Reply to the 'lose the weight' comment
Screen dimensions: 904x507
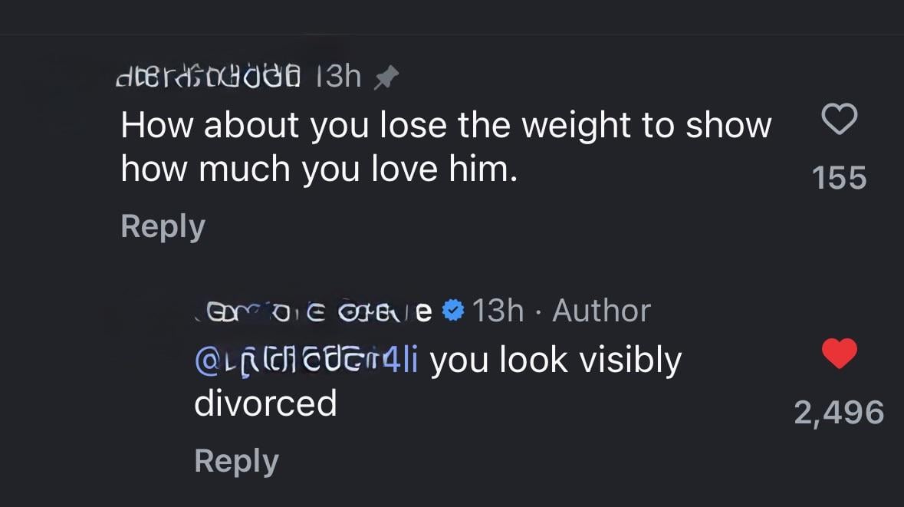(x=163, y=226)
